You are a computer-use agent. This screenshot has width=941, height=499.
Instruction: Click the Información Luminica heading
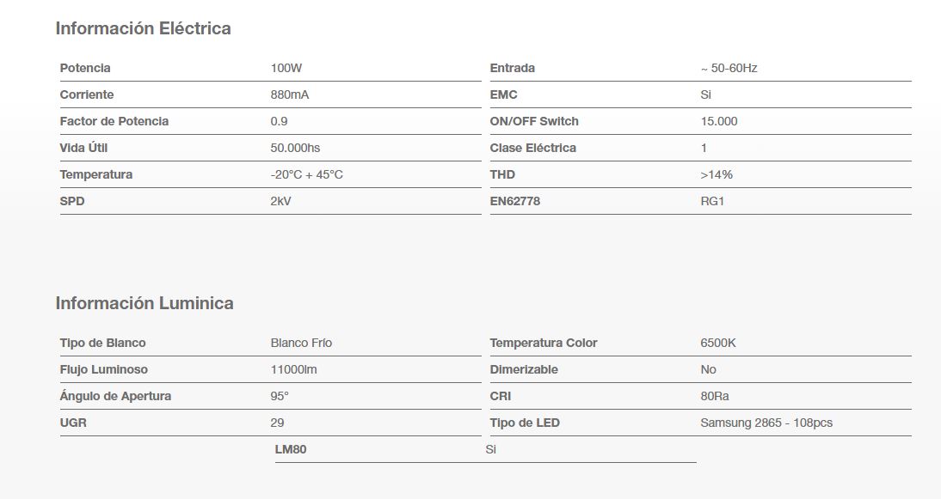(x=145, y=303)
